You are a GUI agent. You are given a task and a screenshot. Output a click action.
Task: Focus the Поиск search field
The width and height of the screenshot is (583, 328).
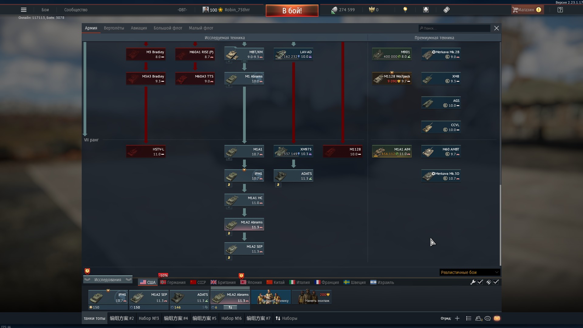(x=454, y=28)
